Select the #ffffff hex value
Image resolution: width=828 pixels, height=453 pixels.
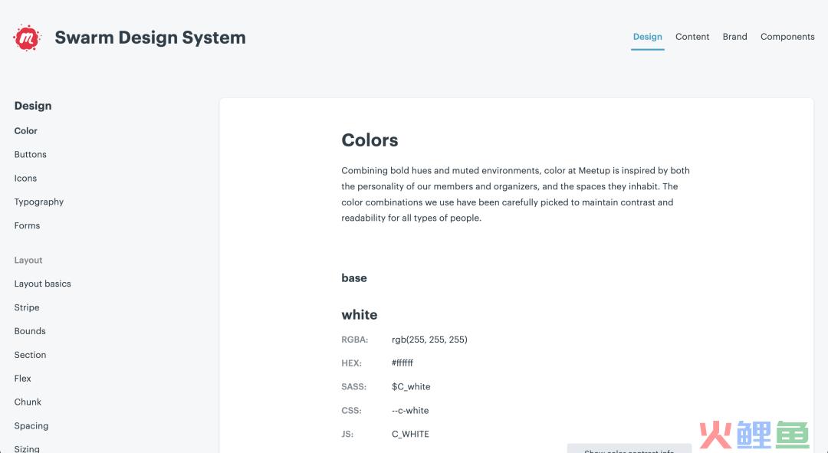(402, 363)
